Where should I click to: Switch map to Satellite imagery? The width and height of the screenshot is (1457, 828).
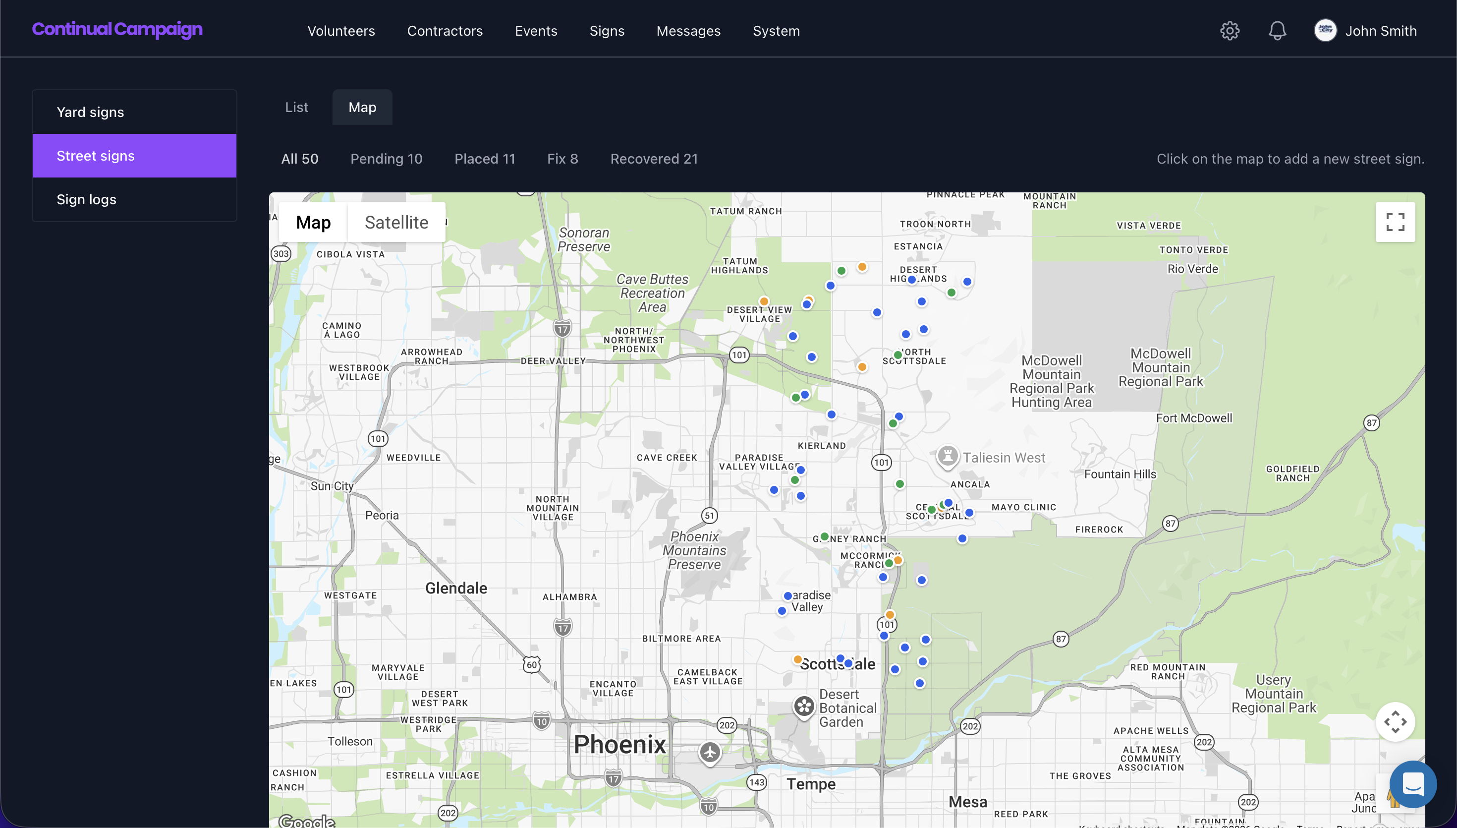click(x=396, y=222)
